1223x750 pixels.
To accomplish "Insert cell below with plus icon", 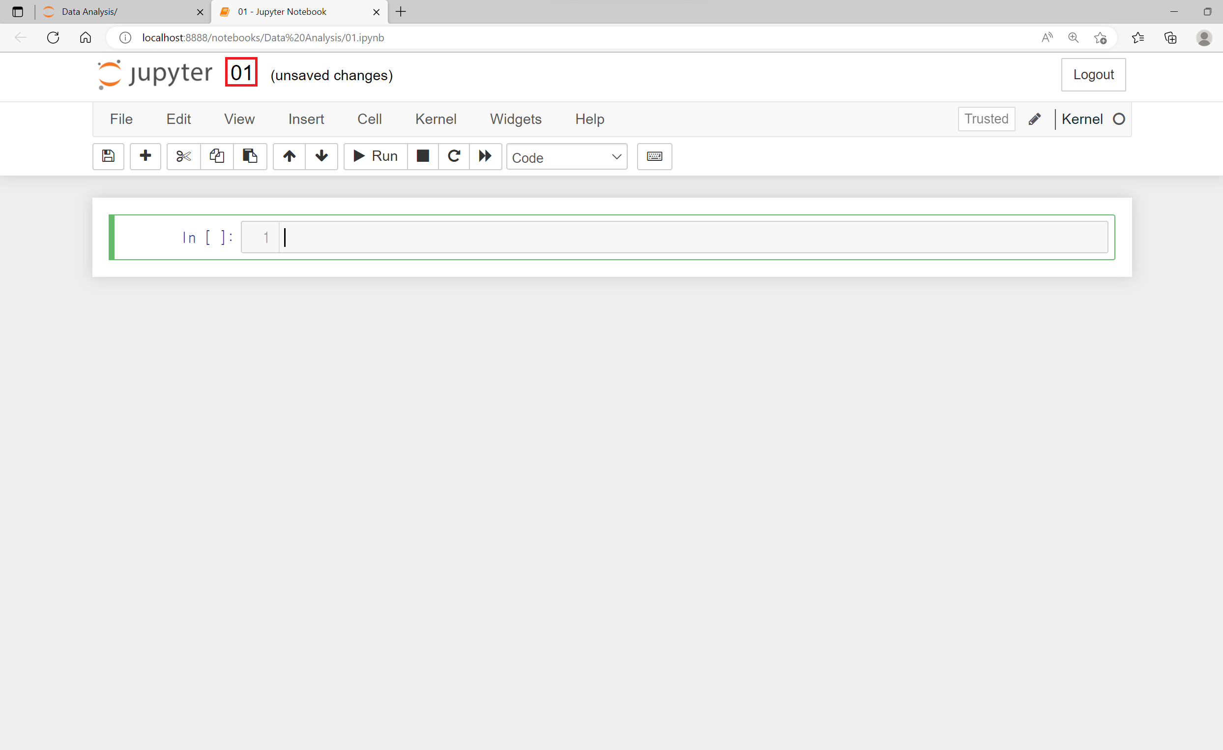I will point(145,156).
